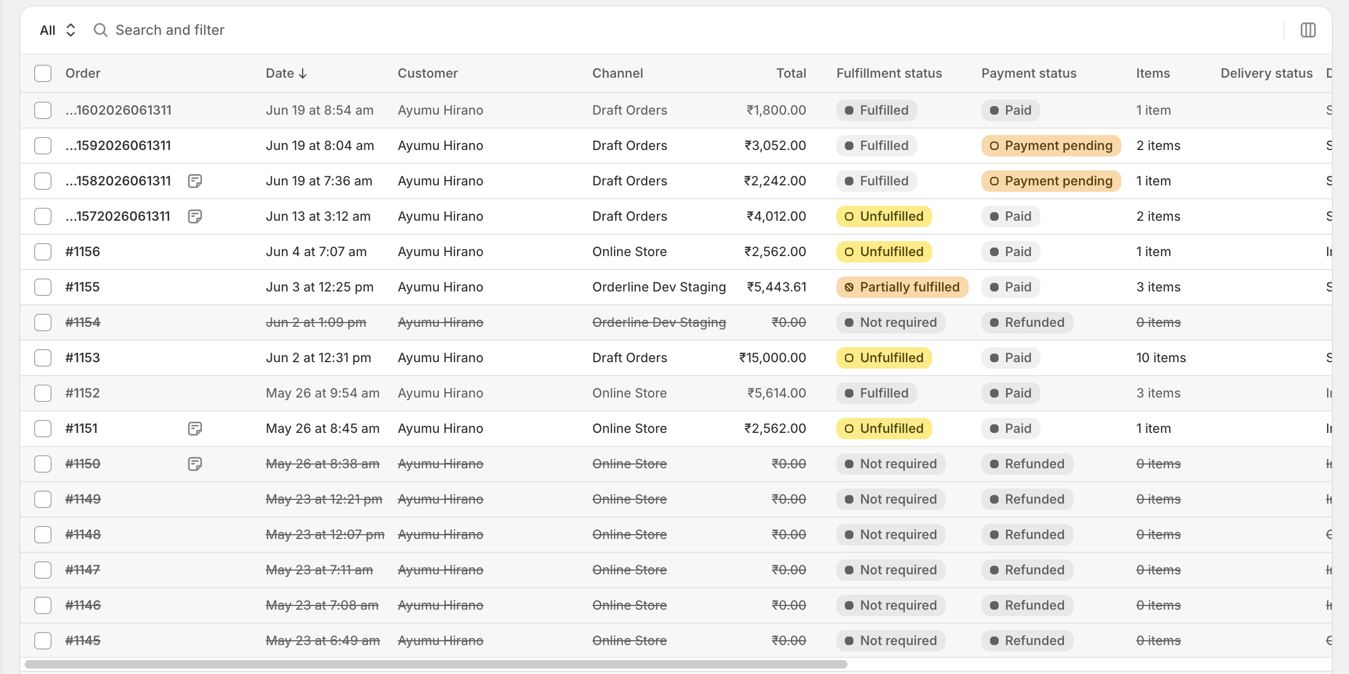Screen dimensions: 1349x674
Task: Check the box for order #1153
Action: pyautogui.click(x=43, y=358)
